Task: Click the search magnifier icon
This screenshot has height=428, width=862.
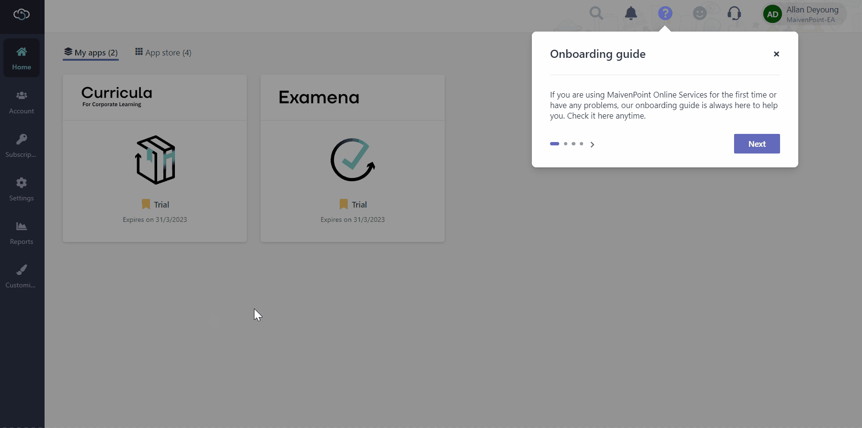Action: coord(596,13)
